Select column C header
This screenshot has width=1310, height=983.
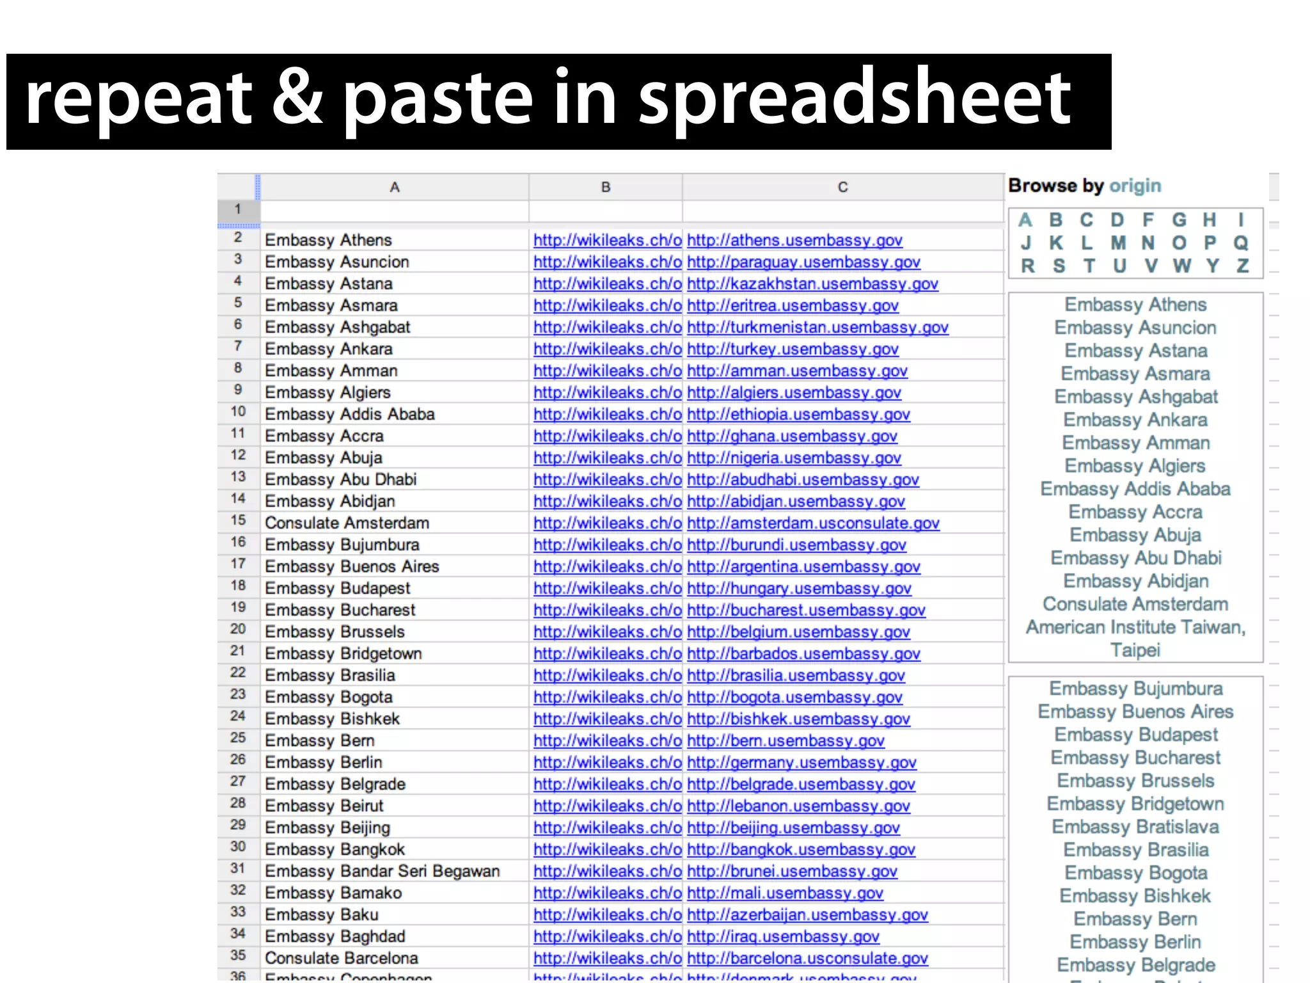[843, 187]
